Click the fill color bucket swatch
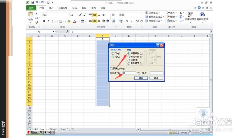The height and width of the screenshot is (138, 246). click(x=69, y=21)
